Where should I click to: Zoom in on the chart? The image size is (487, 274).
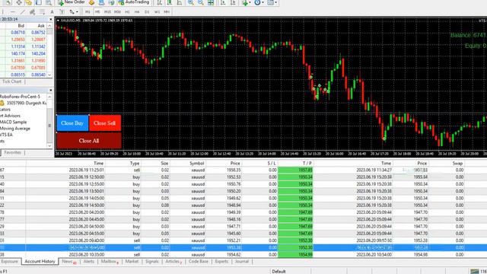pyautogui.click(x=191, y=2)
